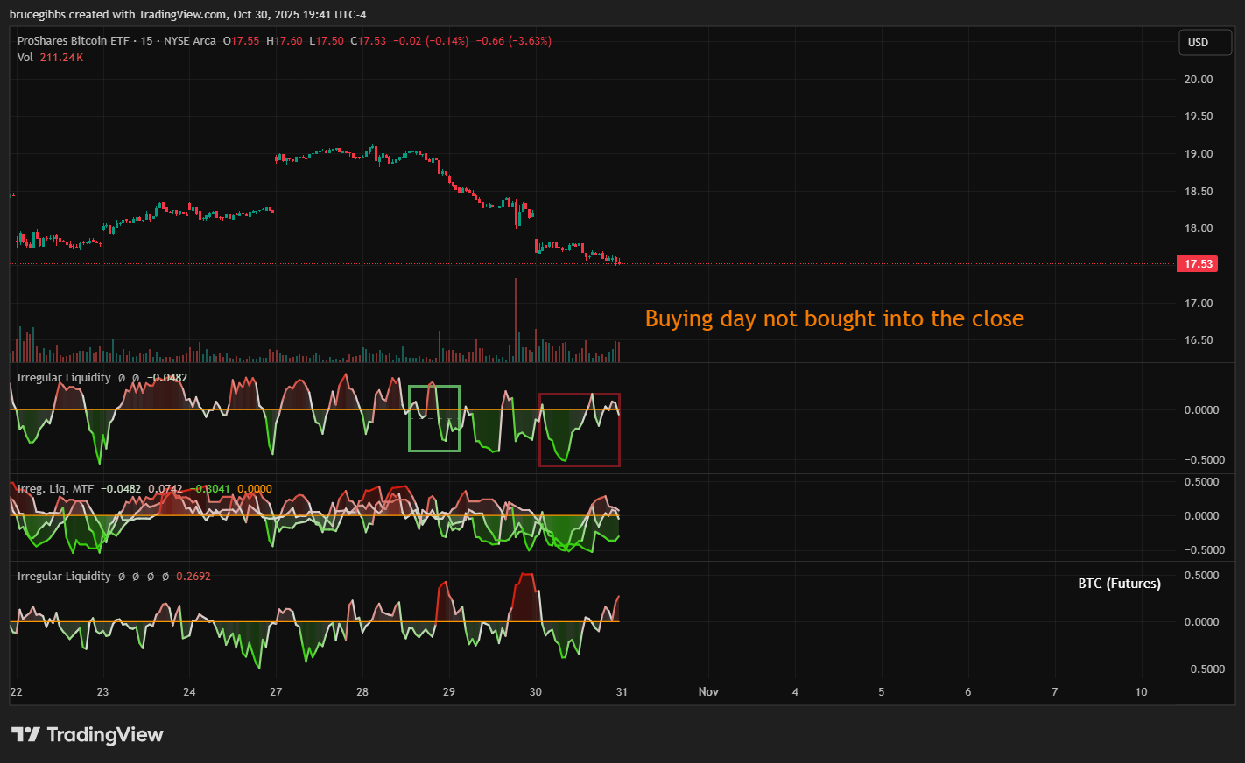The image size is (1245, 763).
Task: Click the brucegibbs TradingView.com header text
Action: 187,15
